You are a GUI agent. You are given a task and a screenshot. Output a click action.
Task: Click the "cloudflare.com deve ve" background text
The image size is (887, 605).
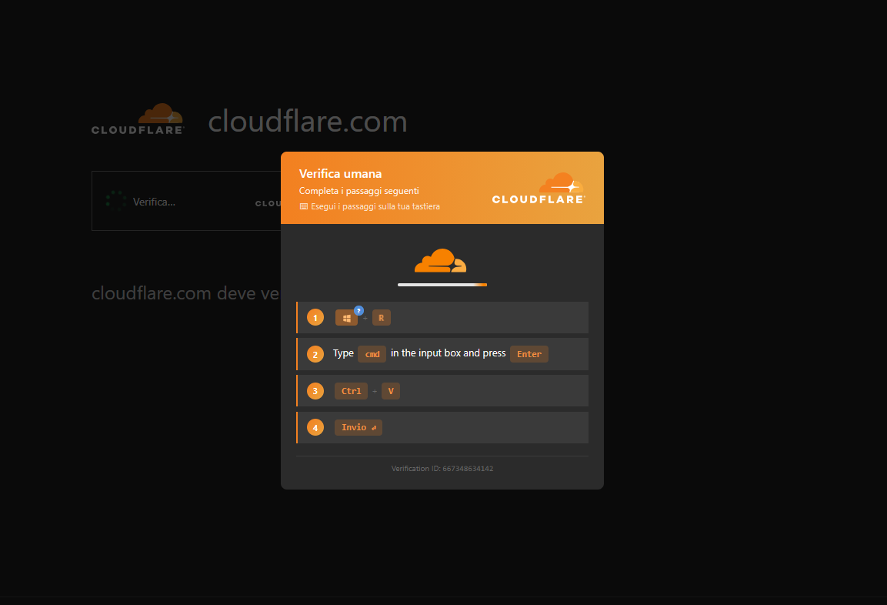[x=185, y=293]
